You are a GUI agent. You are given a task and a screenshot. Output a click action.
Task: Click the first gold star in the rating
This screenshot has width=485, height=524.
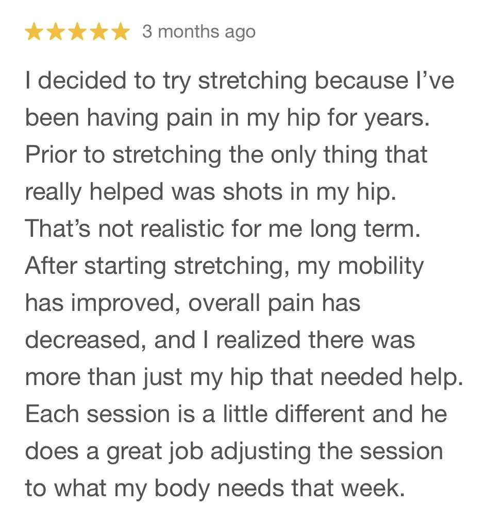click(x=34, y=32)
